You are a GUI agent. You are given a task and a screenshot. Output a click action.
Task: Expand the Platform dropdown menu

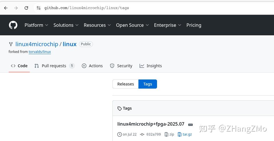tap(36, 25)
